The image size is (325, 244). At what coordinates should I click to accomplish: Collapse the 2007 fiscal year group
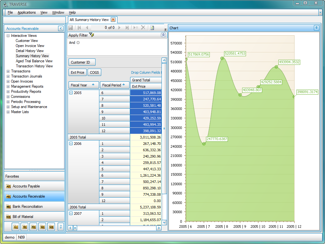point(71,213)
